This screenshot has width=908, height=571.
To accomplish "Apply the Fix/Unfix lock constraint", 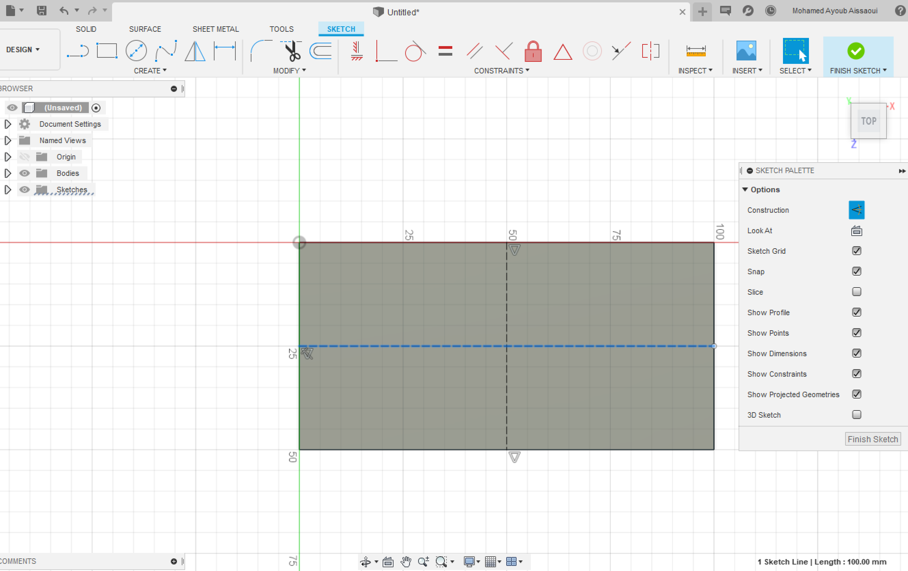I will [533, 52].
